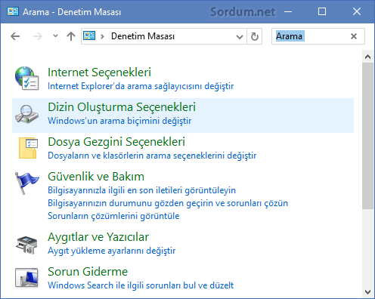Click Windows'un arama biçimini değiştir
The height and width of the screenshot is (299, 375).
(x=119, y=121)
